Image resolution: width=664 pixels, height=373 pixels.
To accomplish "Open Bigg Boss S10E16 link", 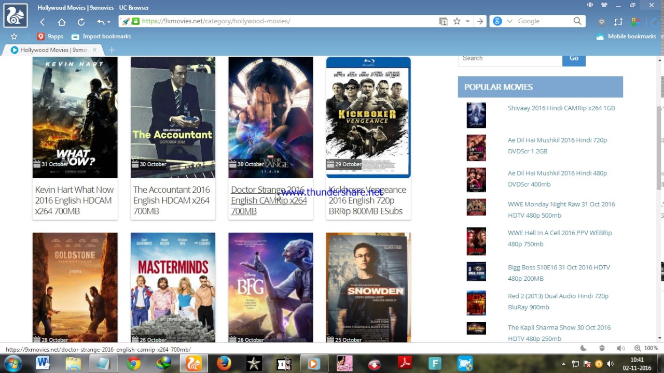I will pyautogui.click(x=559, y=273).
